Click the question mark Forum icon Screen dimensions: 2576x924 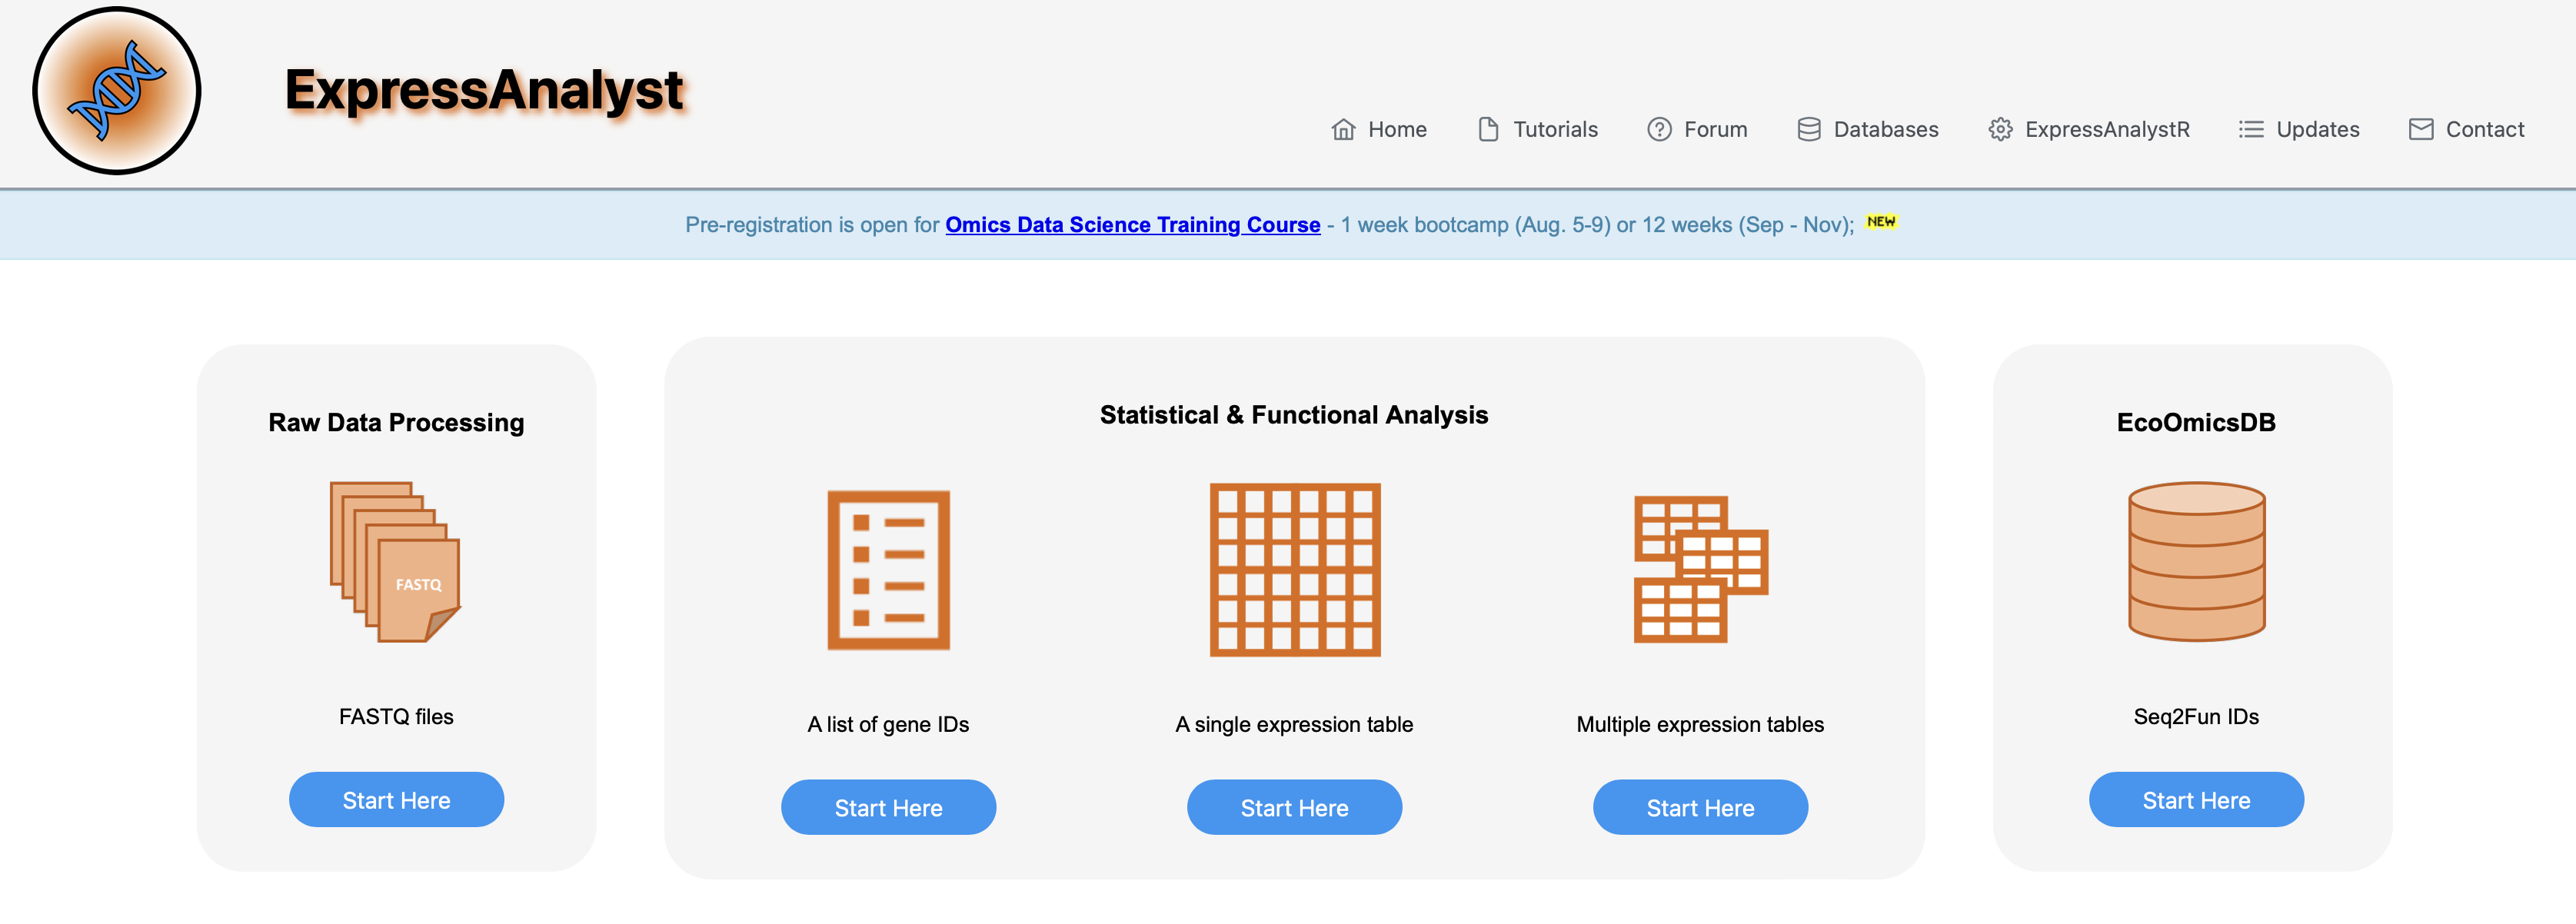(1659, 130)
